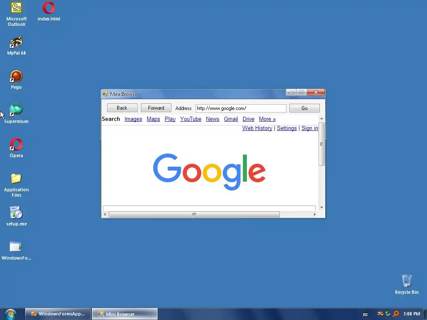This screenshot has height=320, width=427.
Task: Click the Mini Browser taskbar button
Action: click(125, 314)
